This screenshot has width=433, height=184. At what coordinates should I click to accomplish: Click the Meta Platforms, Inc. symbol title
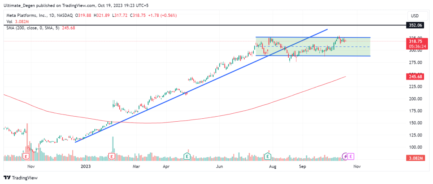coord(27,16)
